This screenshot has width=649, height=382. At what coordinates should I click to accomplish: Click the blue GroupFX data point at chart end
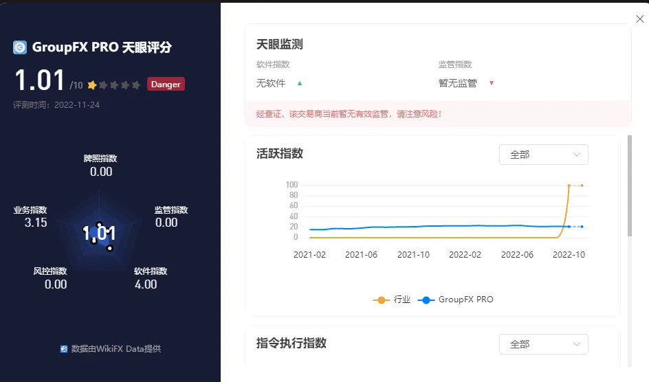coord(582,227)
